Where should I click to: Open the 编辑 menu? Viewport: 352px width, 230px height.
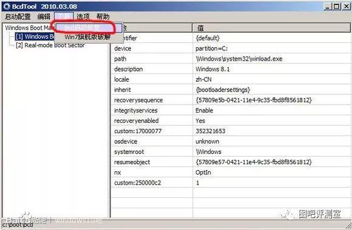click(x=44, y=16)
